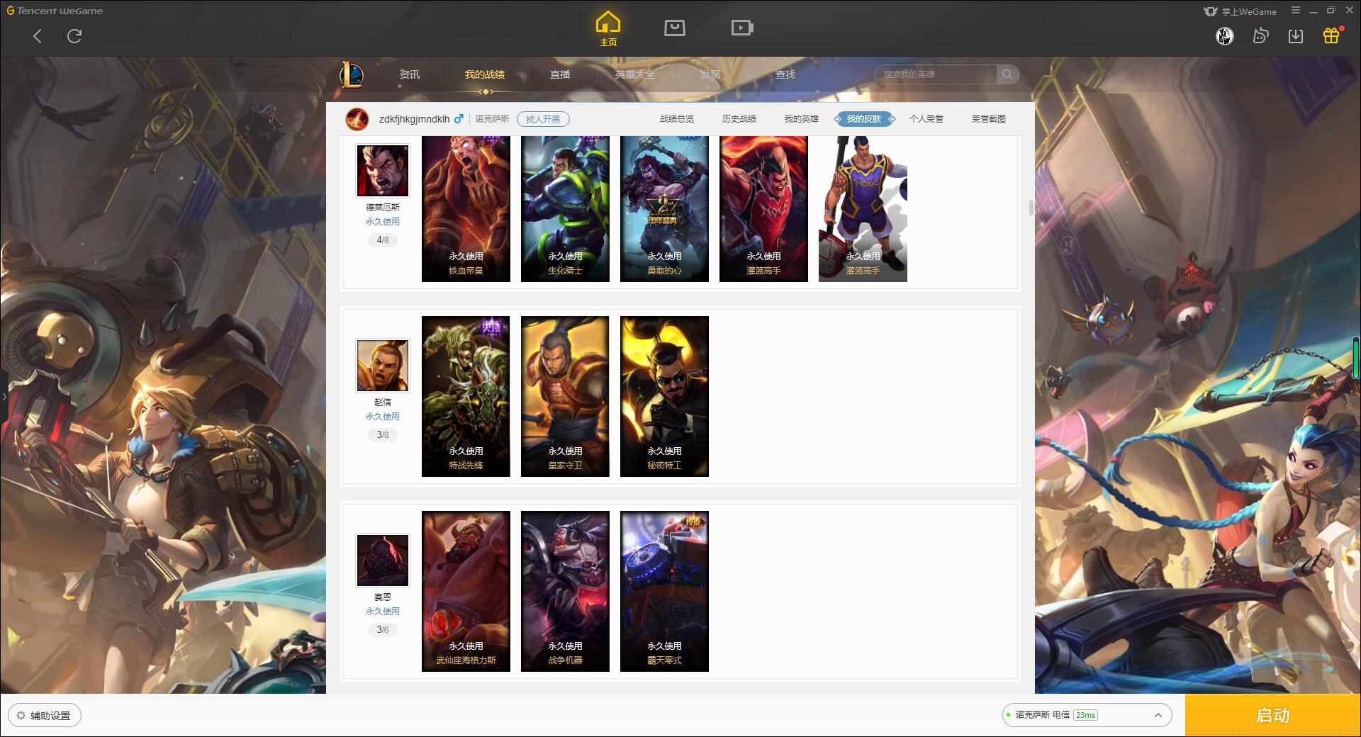Click the sound/friends icon next to avatar
Image resolution: width=1361 pixels, height=737 pixels.
1260,35
